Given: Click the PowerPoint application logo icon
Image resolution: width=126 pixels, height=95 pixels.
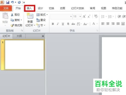Looking at the screenshot, I should pyautogui.click(x=2, y=2).
